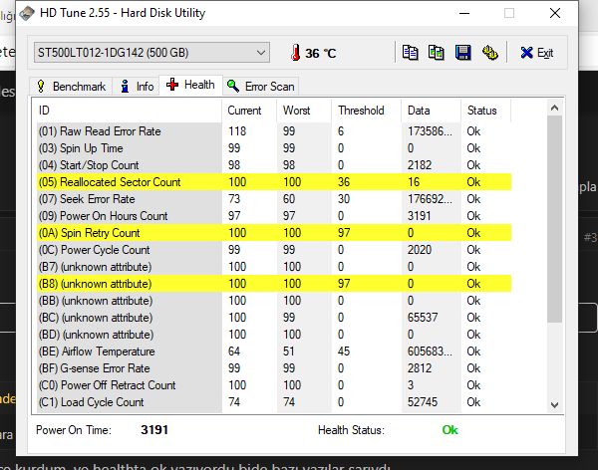Open the Error Scan tab
Viewport: 598px width, 470px height.
coord(260,87)
